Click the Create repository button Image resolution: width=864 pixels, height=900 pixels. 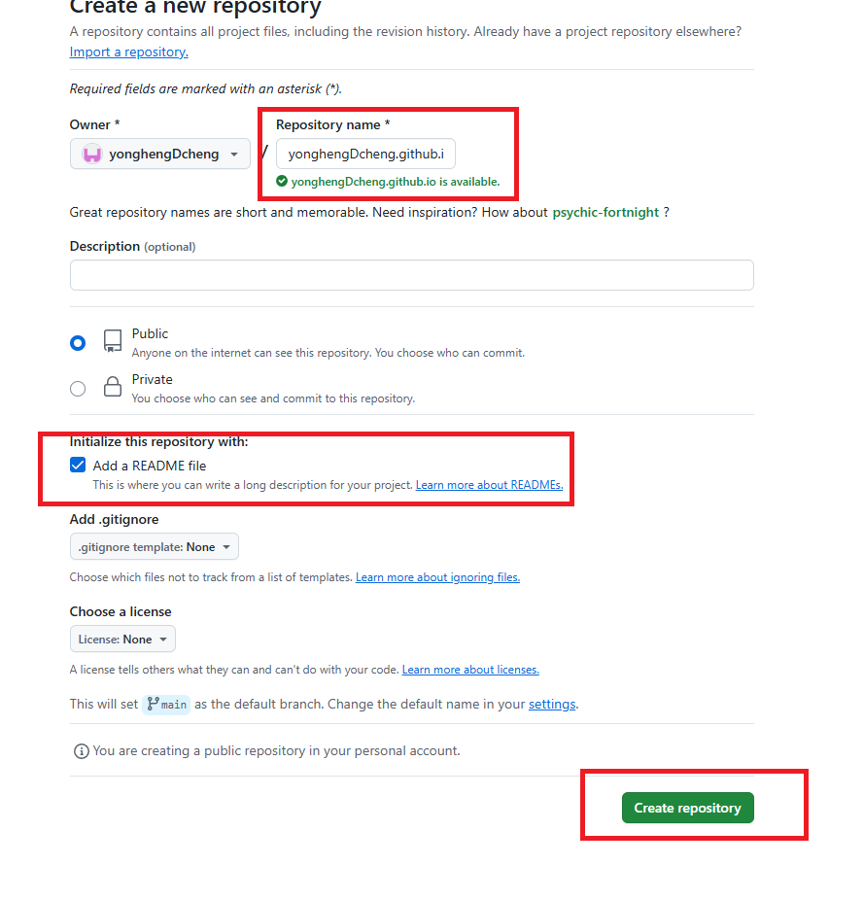pos(687,808)
